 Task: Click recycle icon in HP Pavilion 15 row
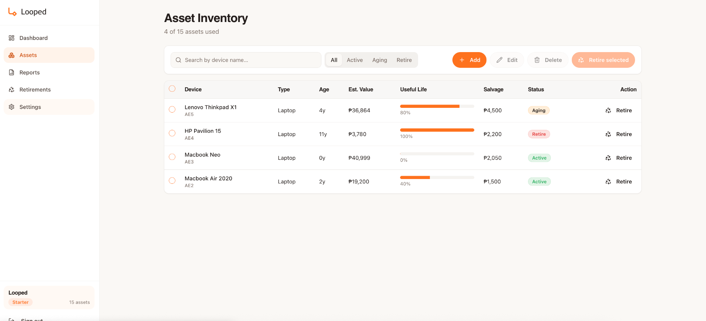[608, 134]
